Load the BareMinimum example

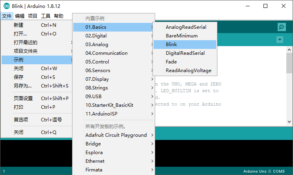click(185, 36)
